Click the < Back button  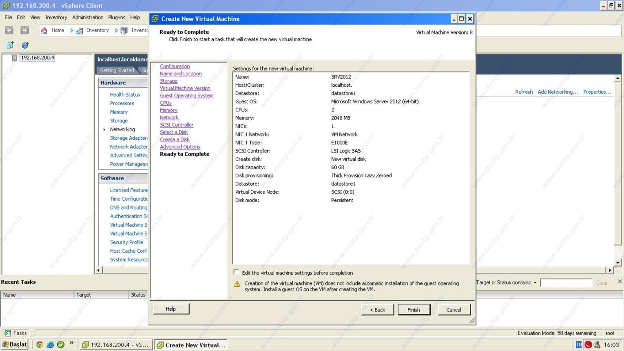coord(378,310)
